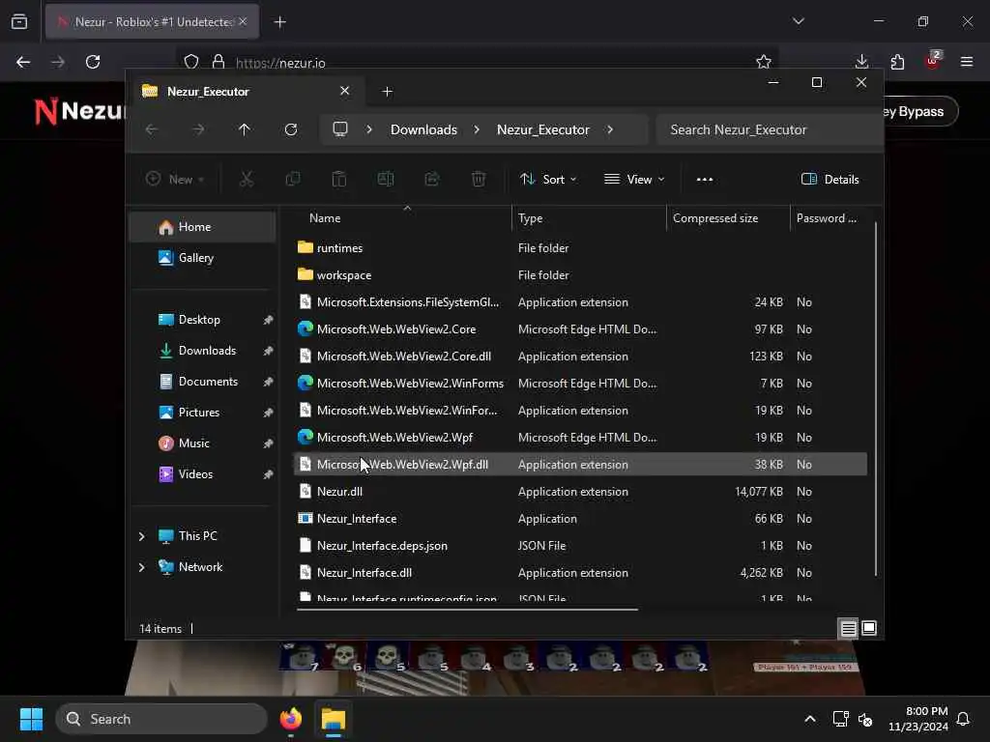Click Explorer's back navigation arrow

pyautogui.click(x=152, y=129)
